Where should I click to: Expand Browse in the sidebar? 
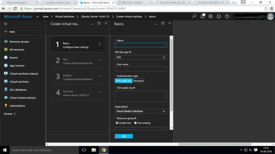pyautogui.click(x=10, y=114)
